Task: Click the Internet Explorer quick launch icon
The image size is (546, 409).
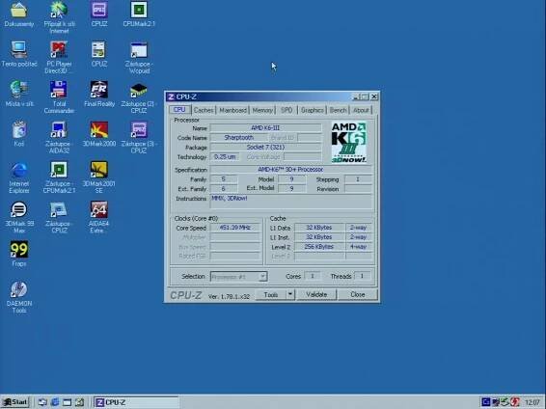Action: point(55,402)
